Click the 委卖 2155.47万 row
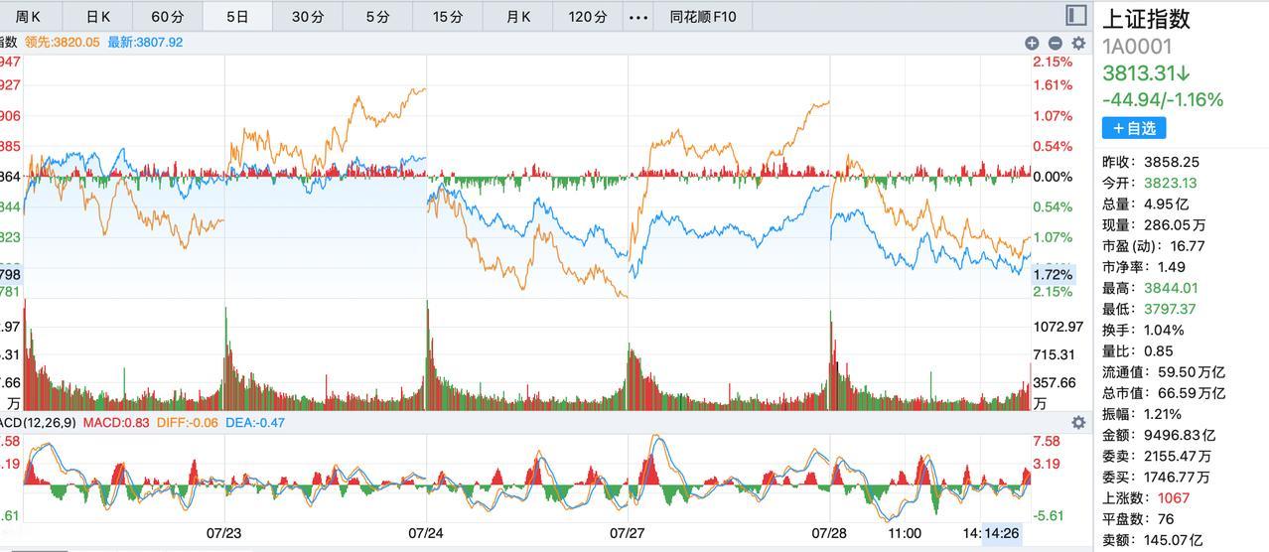1269x552 pixels. [x=1157, y=456]
